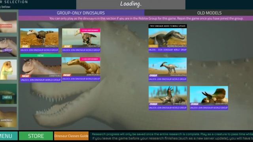This screenshot has width=253, height=142.
Task: Open the Dinosaur Classes Guide
Action: tap(71, 136)
